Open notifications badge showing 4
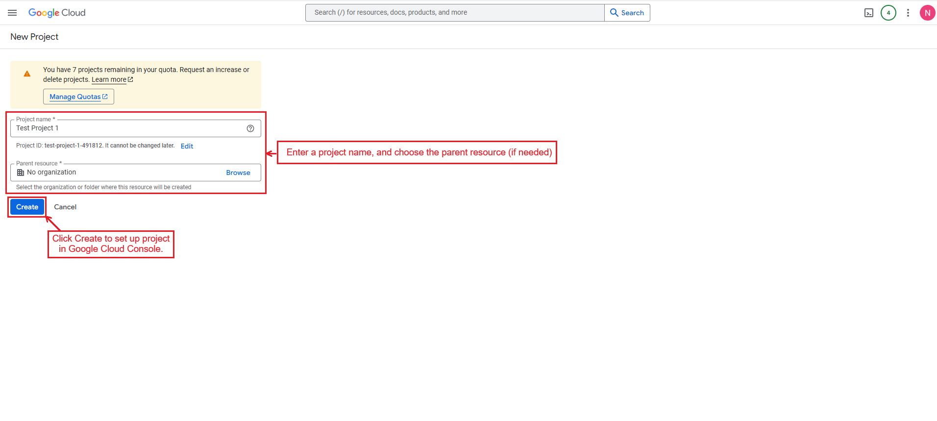 coord(888,13)
